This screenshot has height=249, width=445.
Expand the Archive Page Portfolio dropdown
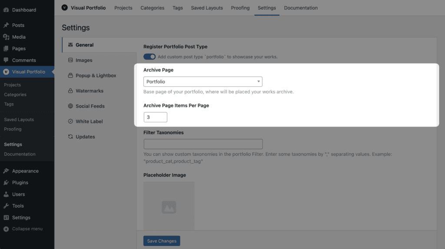pyautogui.click(x=203, y=82)
